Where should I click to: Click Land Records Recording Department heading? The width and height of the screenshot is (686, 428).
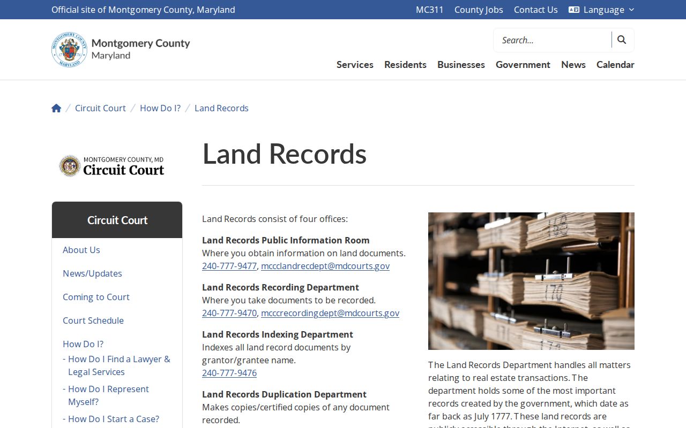click(x=280, y=287)
